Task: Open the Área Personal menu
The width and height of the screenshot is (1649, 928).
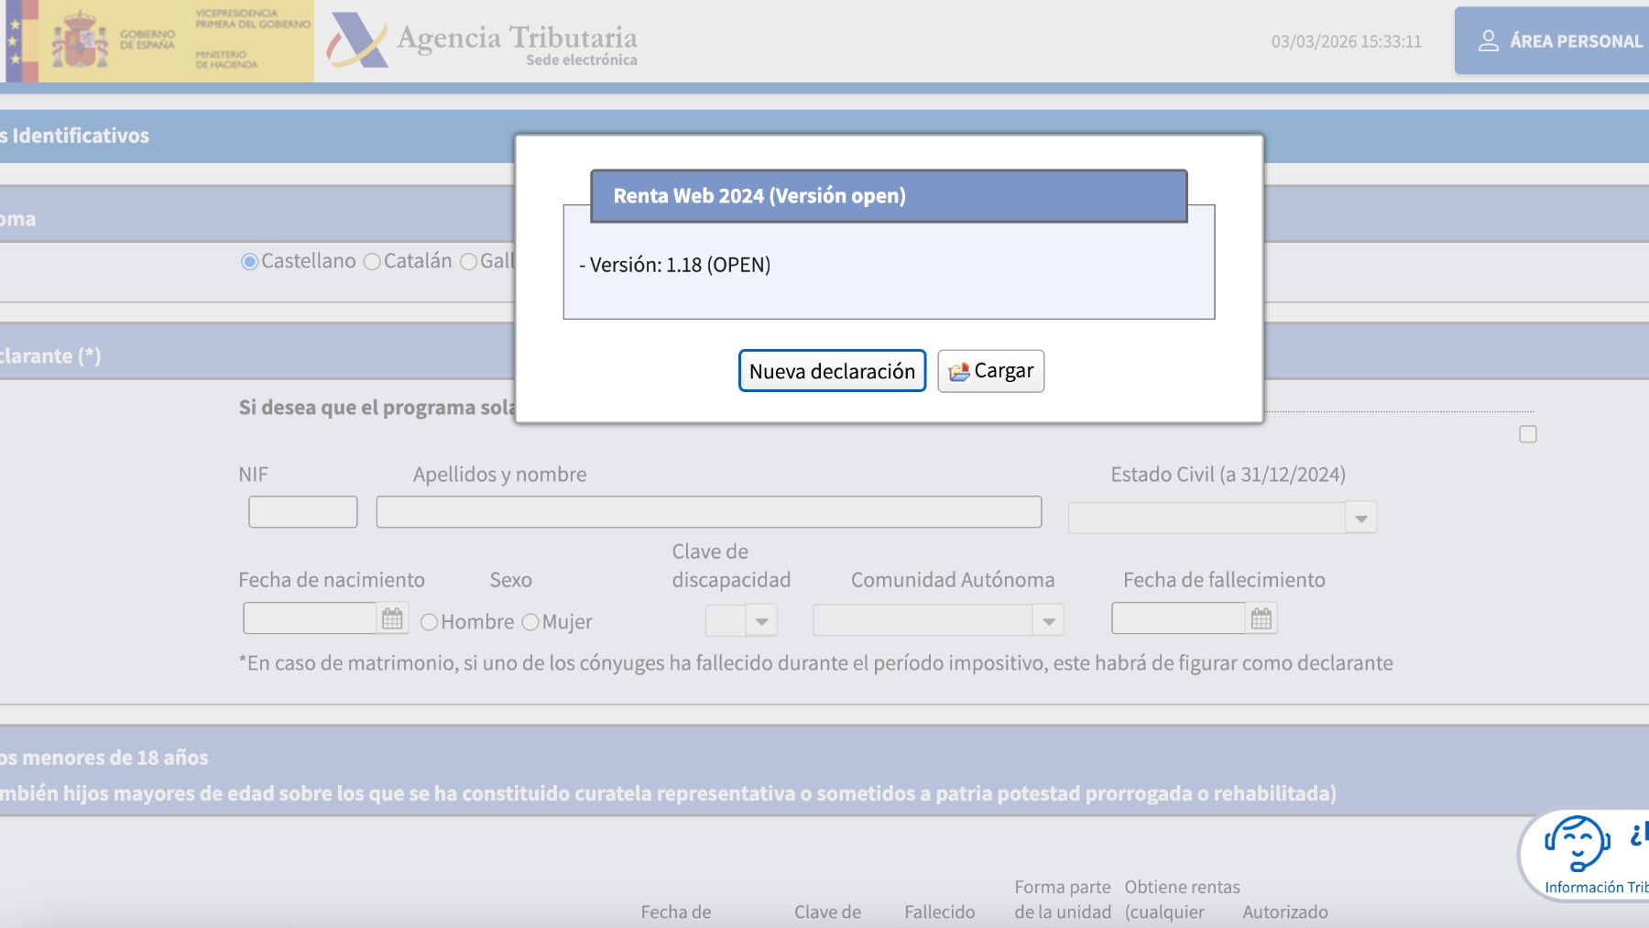Action: (1554, 41)
